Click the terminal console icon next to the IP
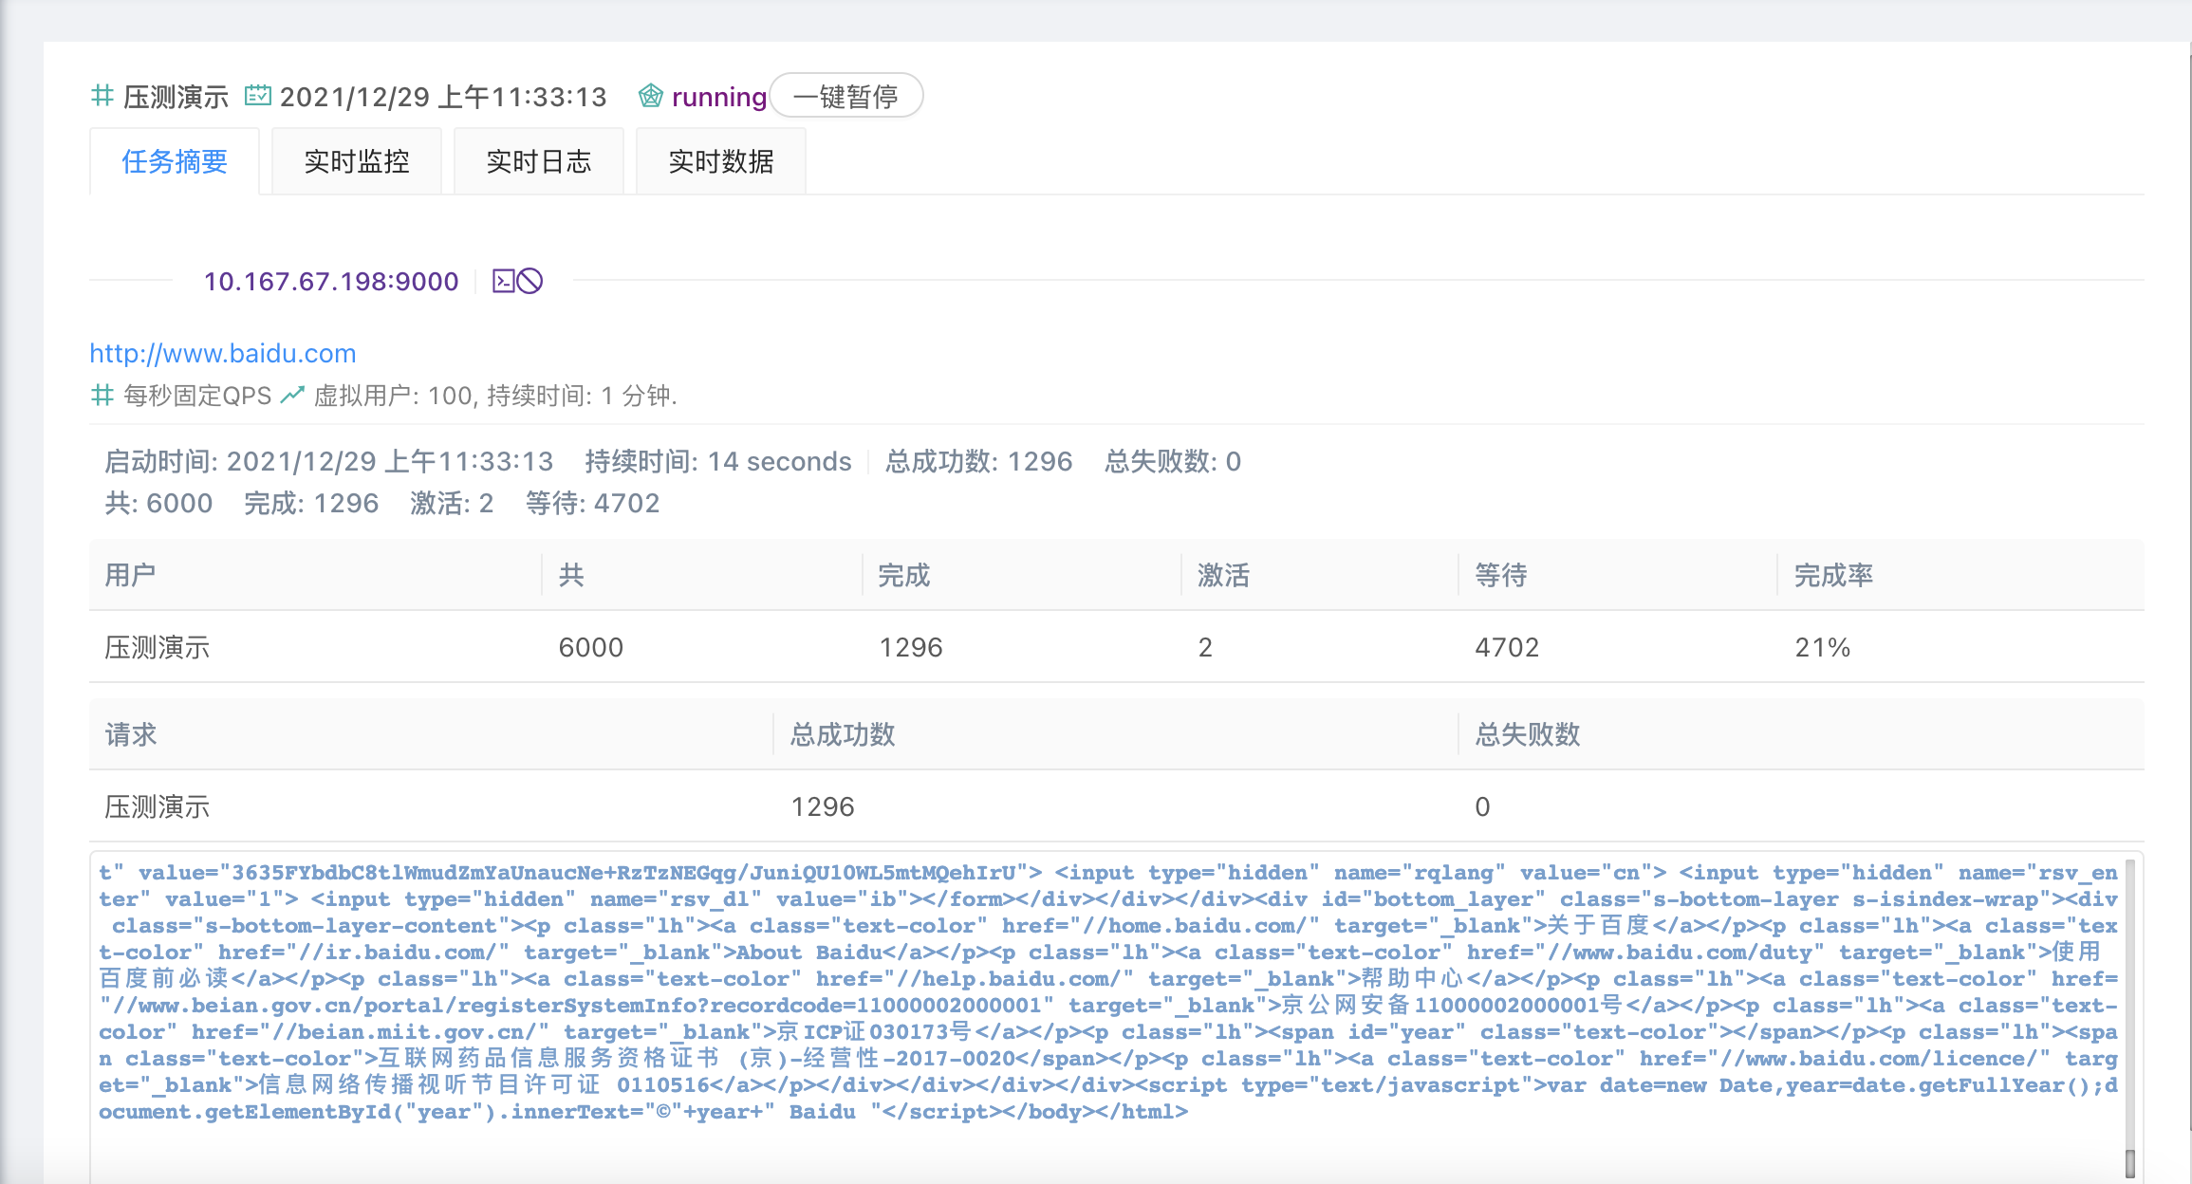This screenshot has height=1184, width=2192. tap(504, 281)
